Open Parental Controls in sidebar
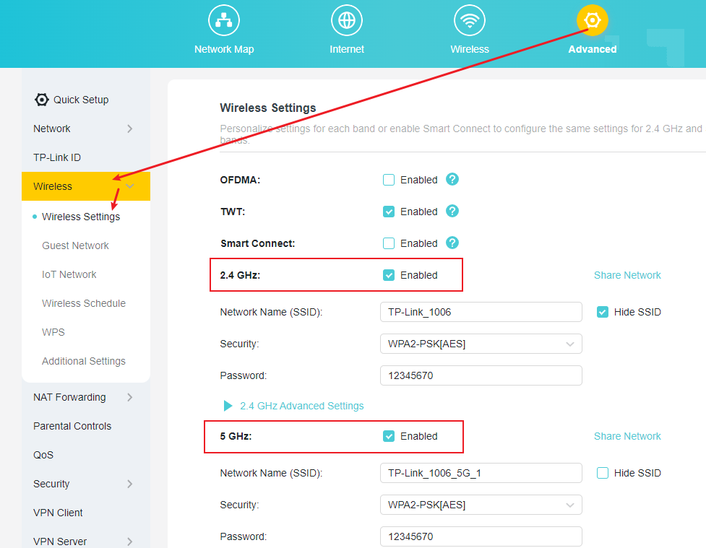 click(x=72, y=426)
